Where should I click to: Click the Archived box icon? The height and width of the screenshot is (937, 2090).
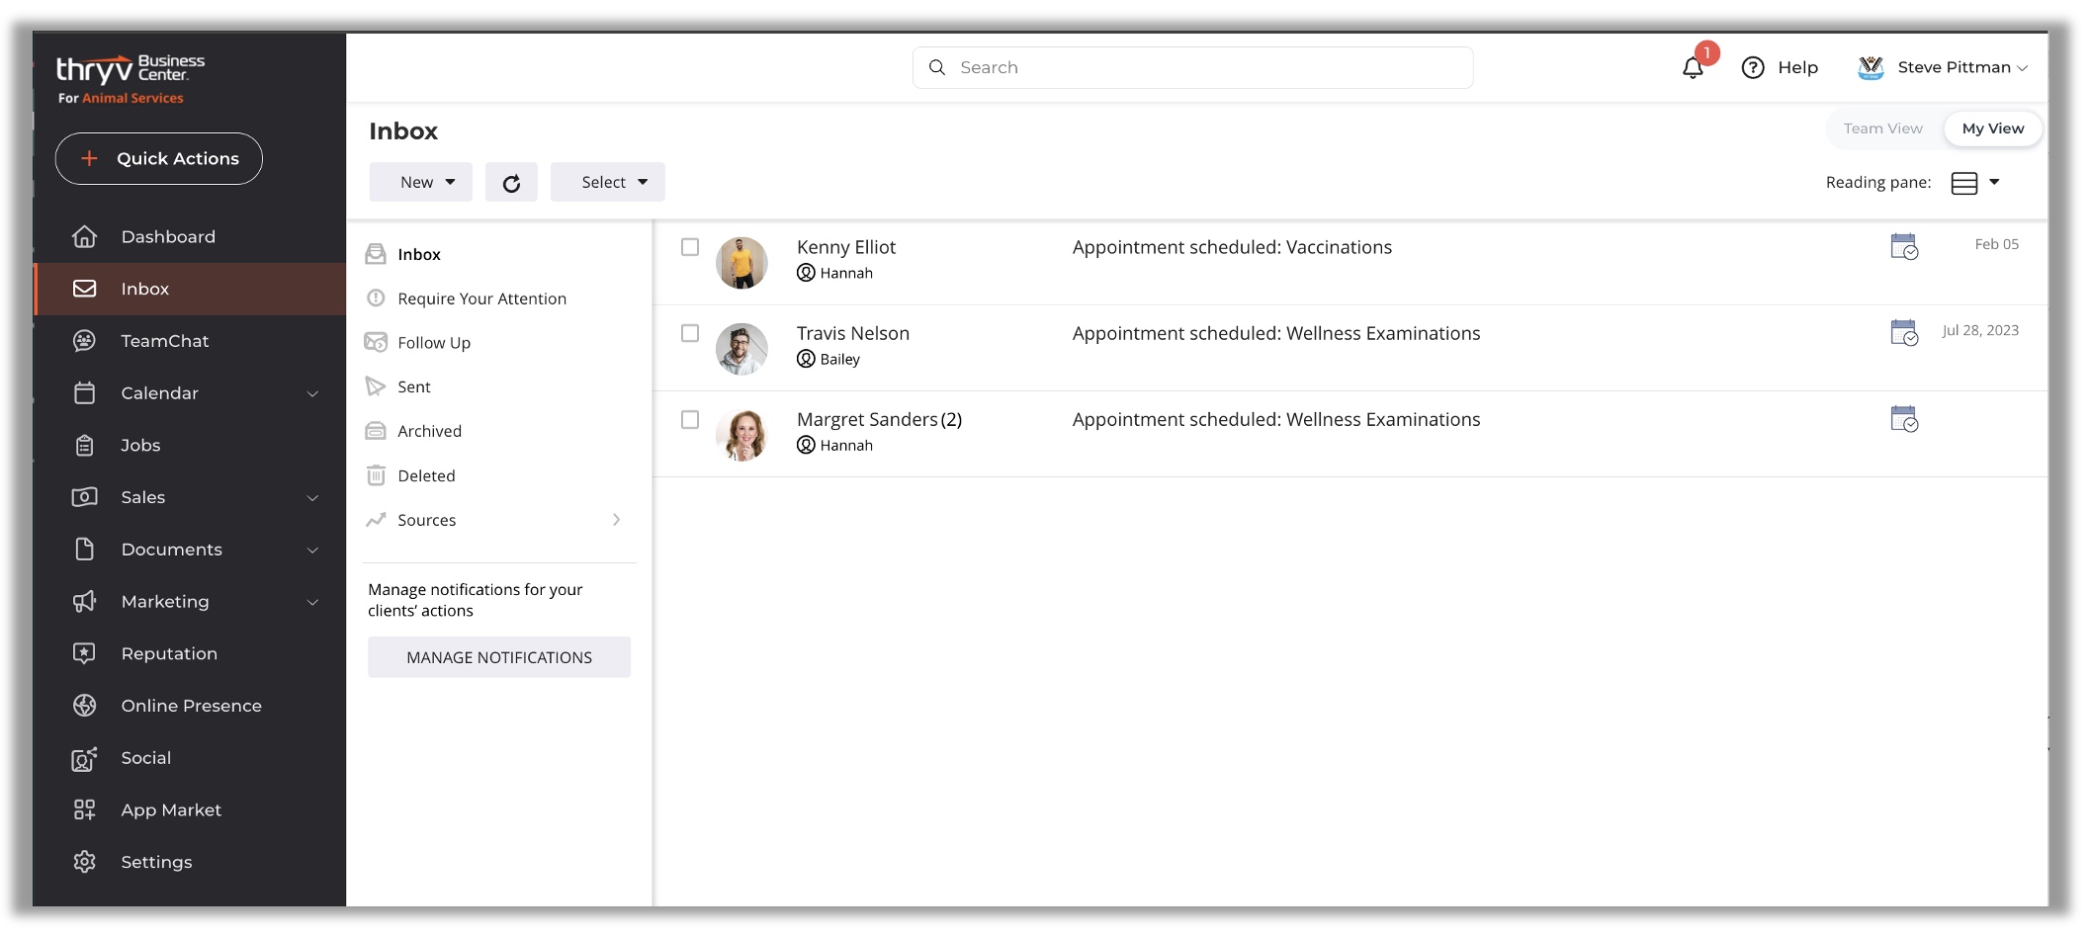coord(376,431)
